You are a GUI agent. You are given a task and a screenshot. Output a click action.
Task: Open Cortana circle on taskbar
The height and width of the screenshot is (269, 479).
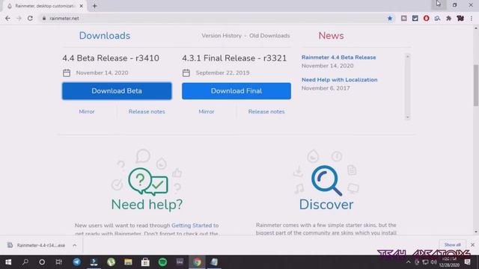[42, 262]
